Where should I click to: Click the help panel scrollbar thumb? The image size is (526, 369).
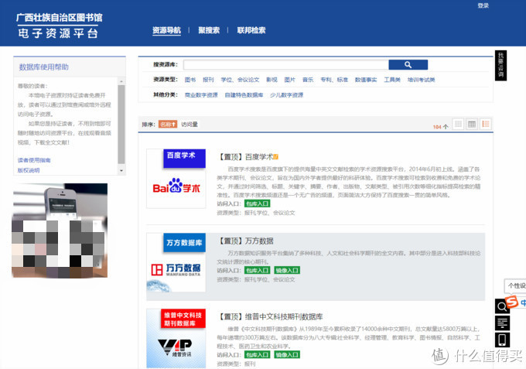click(121, 124)
